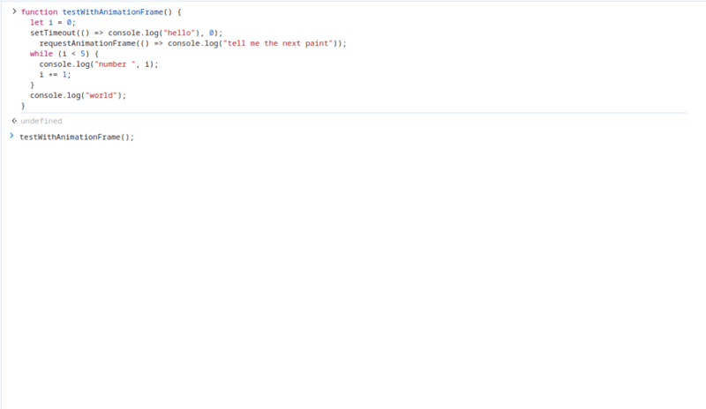This screenshot has height=409, width=706.
Task: Click 'function testWithAnimationFrame() {' line
Action: click(x=101, y=12)
